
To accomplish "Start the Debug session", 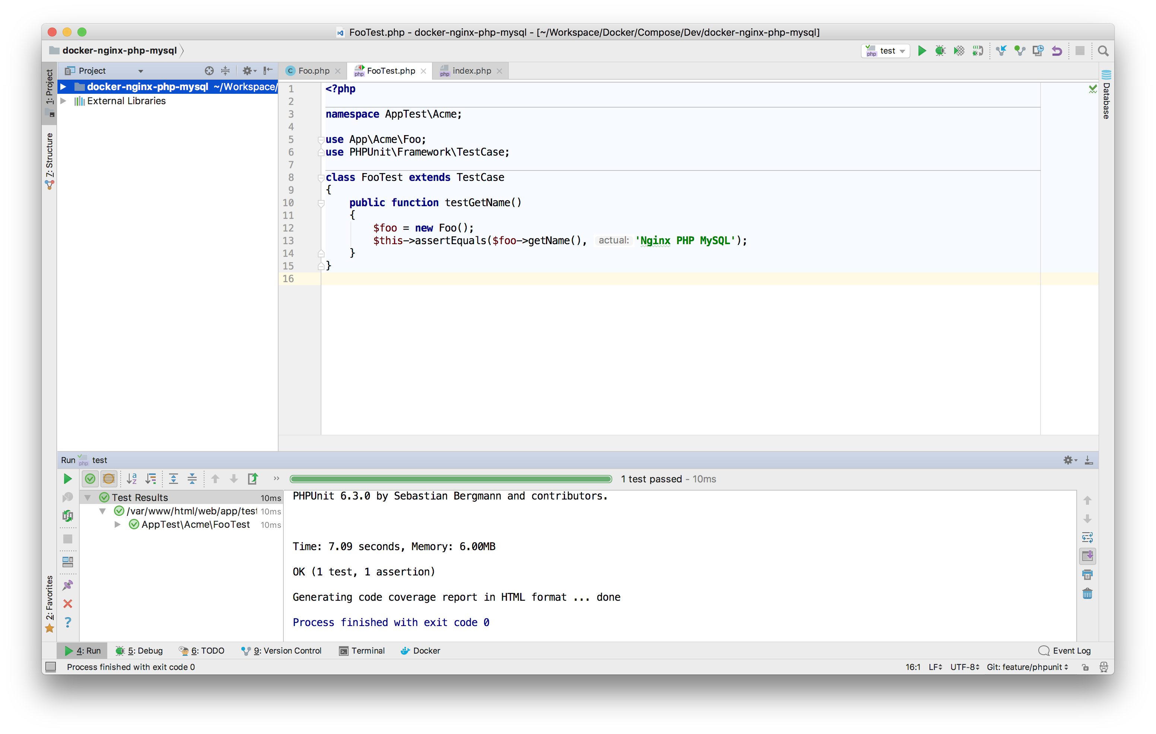I will [x=940, y=51].
